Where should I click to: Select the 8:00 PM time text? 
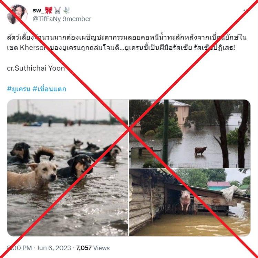coord(19,248)
